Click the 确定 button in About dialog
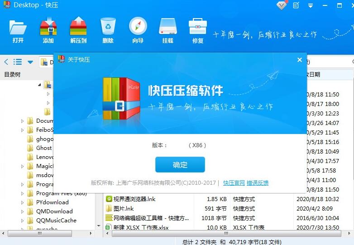 coord(180,164)
